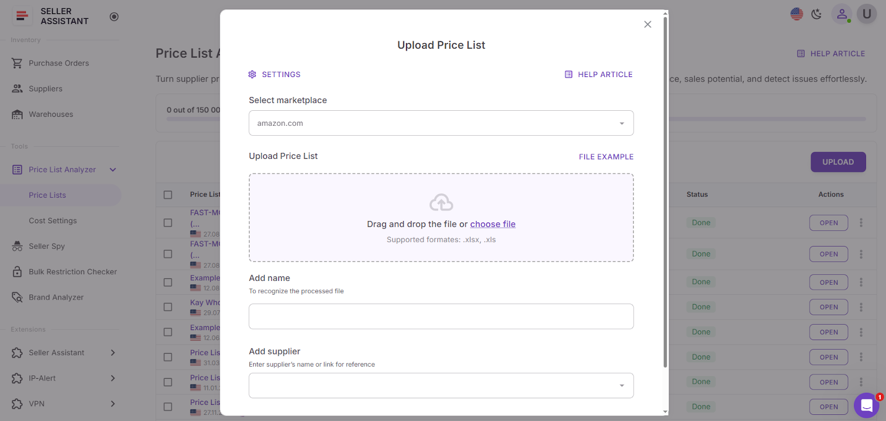Open the Select marketplace dropdown
The width and height of the screenshot is (886, 421).
(440, 123)
